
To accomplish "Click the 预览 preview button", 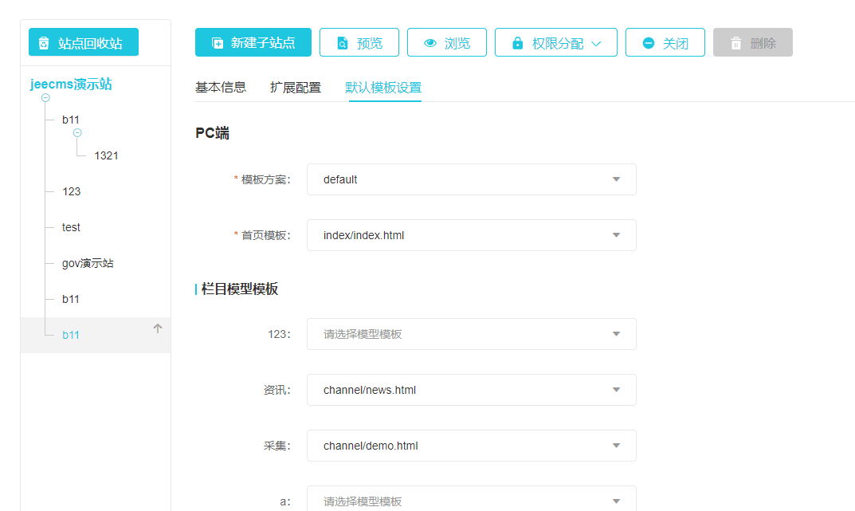I will [x=359, y=42].
